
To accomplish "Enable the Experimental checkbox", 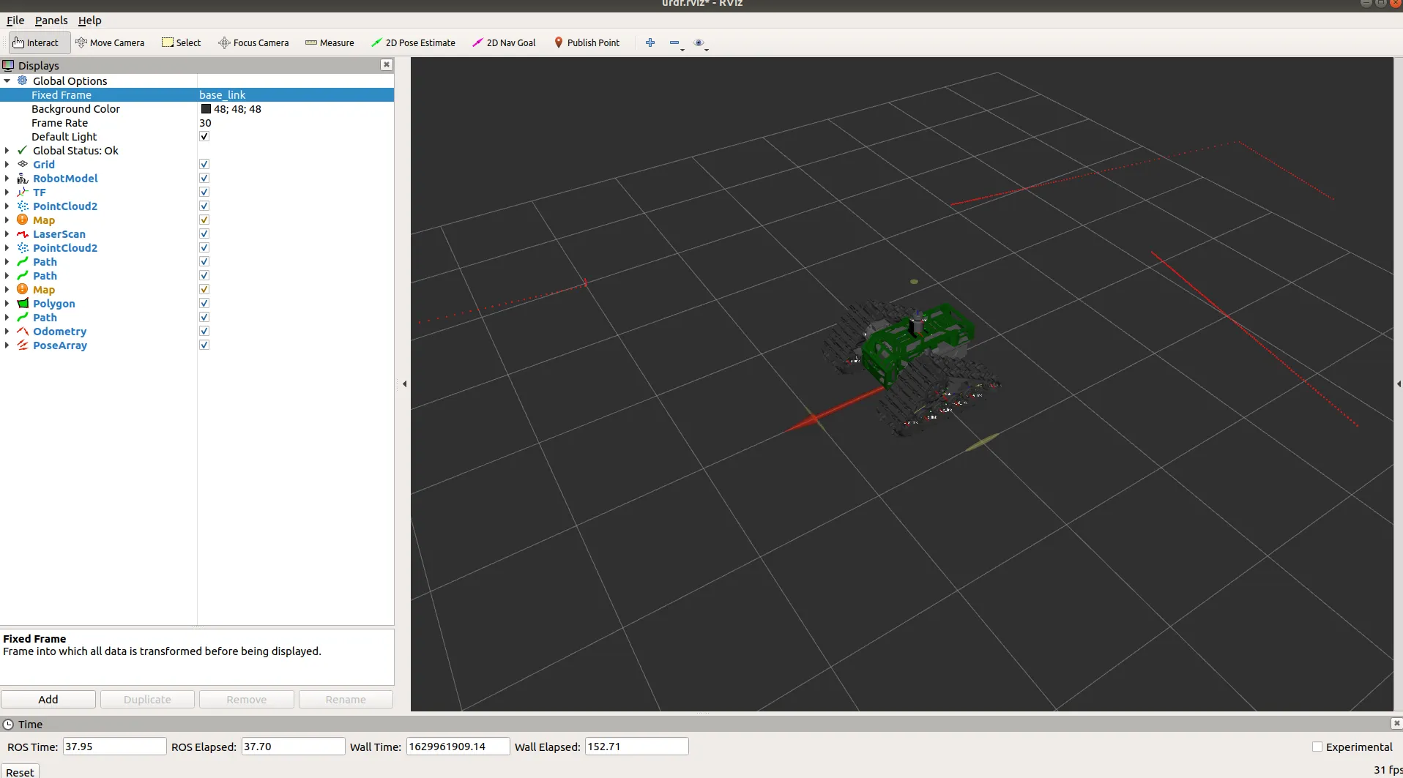I will pyautogui.click(x=1317, y=747).
